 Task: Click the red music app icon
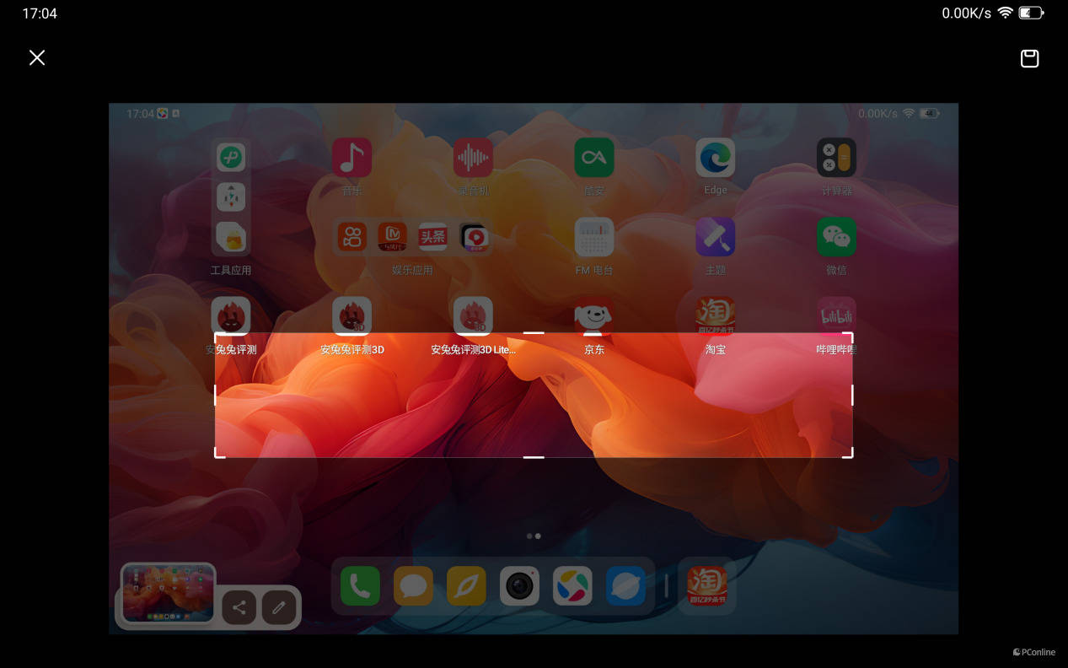click(x=352, y=158)
